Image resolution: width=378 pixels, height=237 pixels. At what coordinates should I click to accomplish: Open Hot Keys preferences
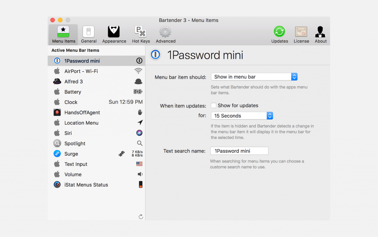141,34
